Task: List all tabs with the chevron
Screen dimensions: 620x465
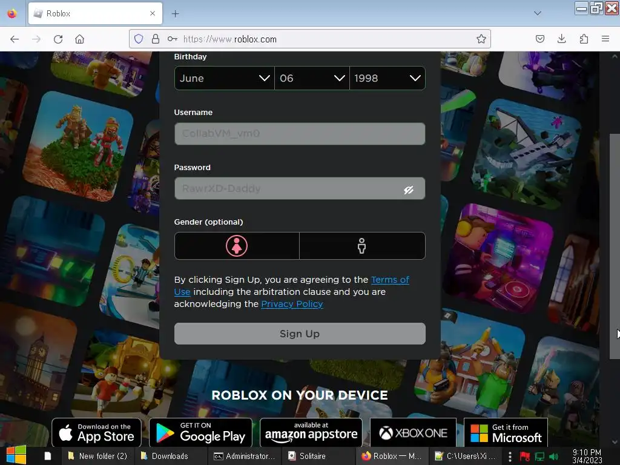Action: tap(538, 13)
